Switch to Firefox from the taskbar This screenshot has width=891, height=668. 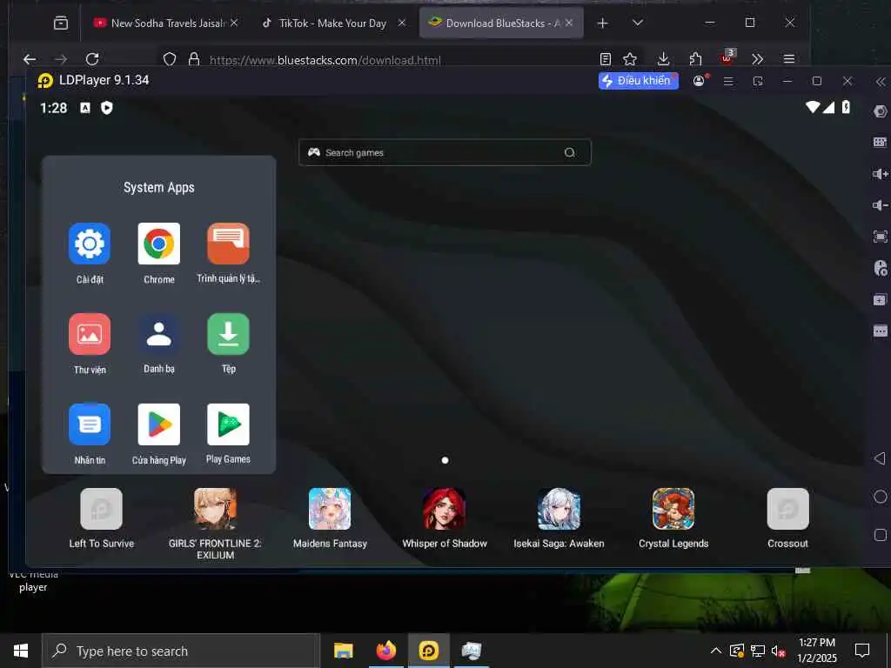pyautogui.click(x=385, y=651)
